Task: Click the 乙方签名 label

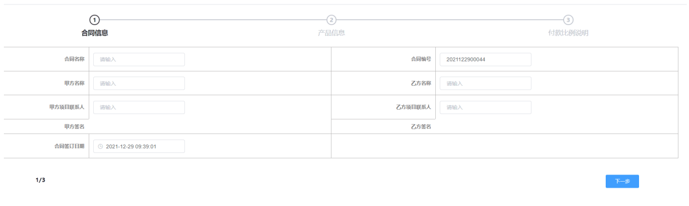Action: [421, 127]
